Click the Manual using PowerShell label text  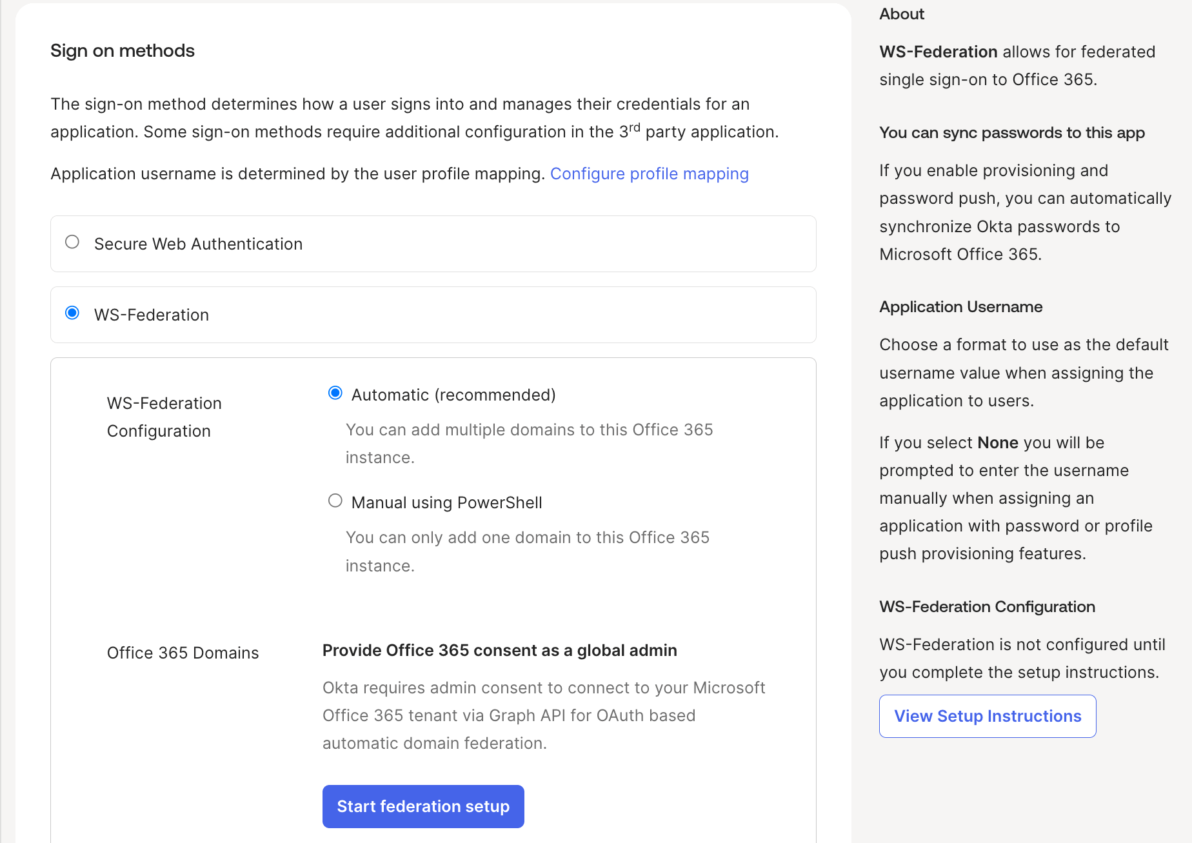coord(446,503)
